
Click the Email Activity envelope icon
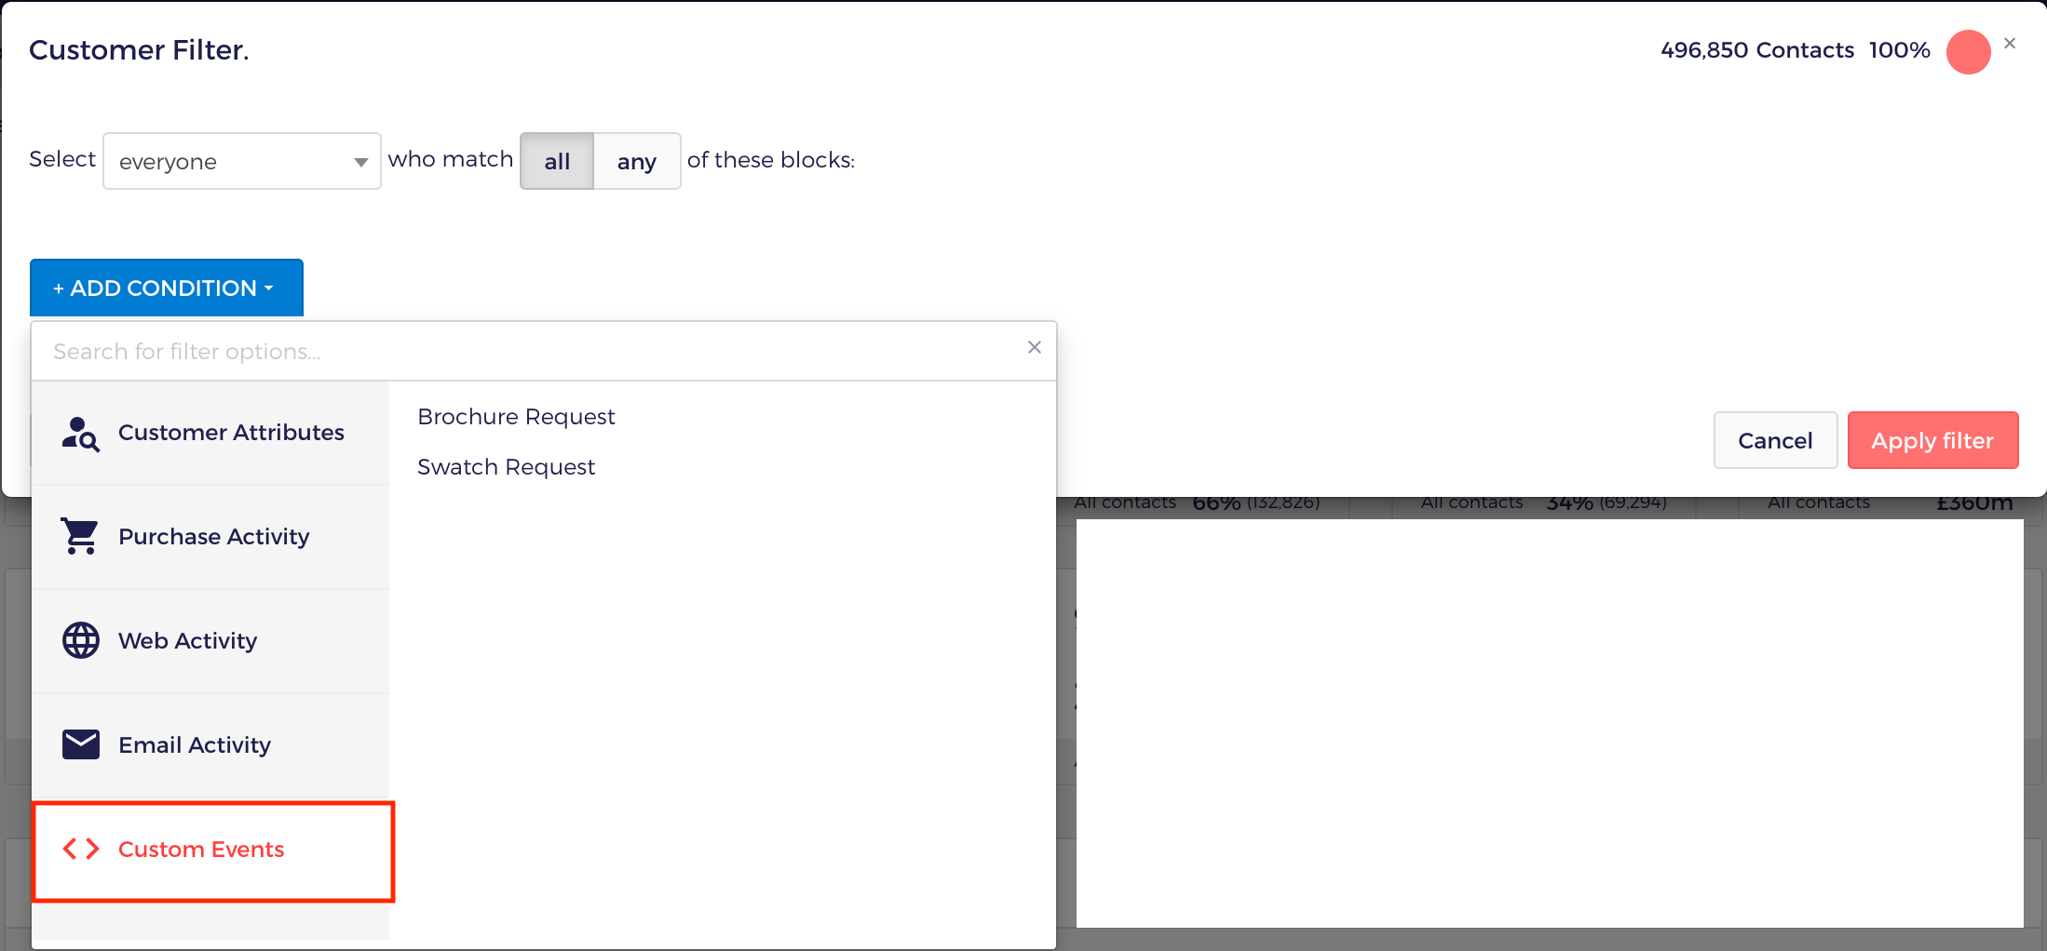coord(81,744)
